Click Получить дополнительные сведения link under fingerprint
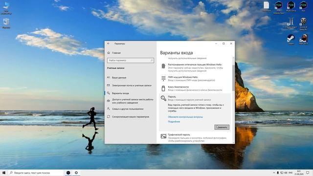 187,71
